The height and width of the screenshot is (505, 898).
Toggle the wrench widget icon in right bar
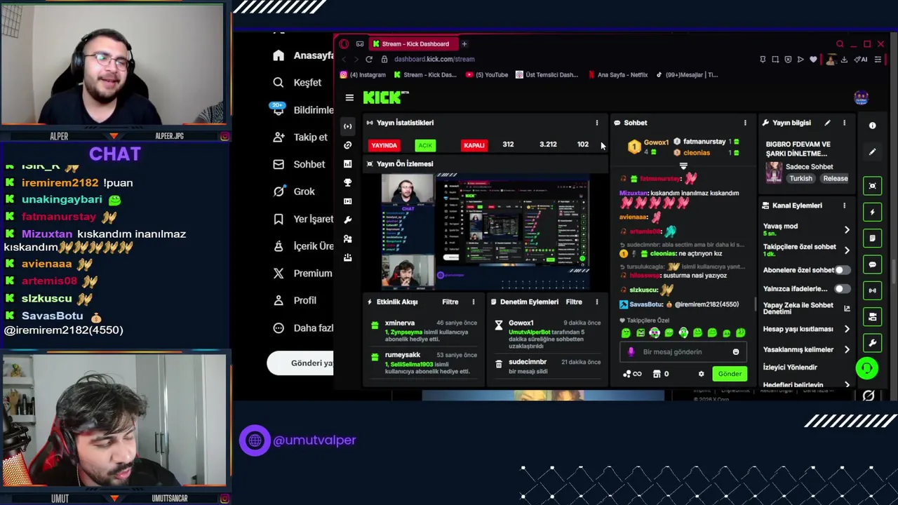pyautogui.click(x=872, y=343)
